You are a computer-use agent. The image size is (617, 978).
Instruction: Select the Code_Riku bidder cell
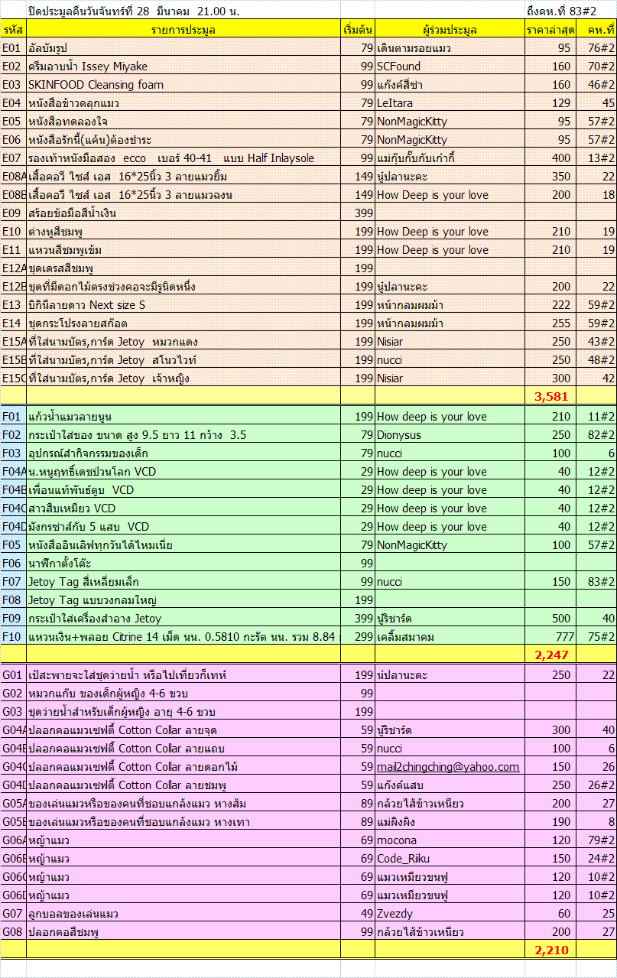click(450, 859)
